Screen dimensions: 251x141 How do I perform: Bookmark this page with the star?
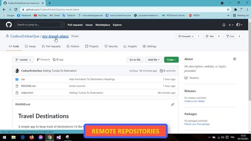[x=228, y=9]
